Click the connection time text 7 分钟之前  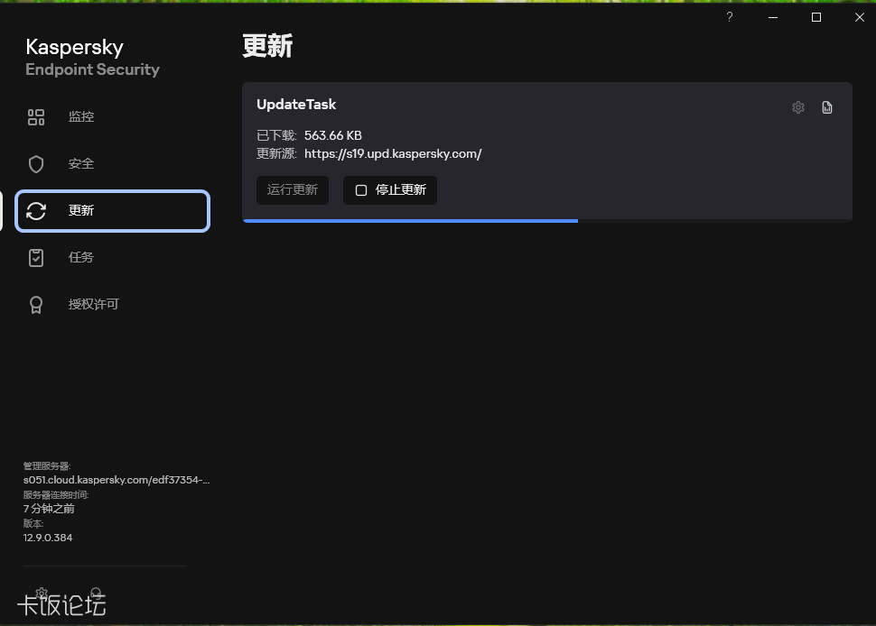[x=49, y=509]
